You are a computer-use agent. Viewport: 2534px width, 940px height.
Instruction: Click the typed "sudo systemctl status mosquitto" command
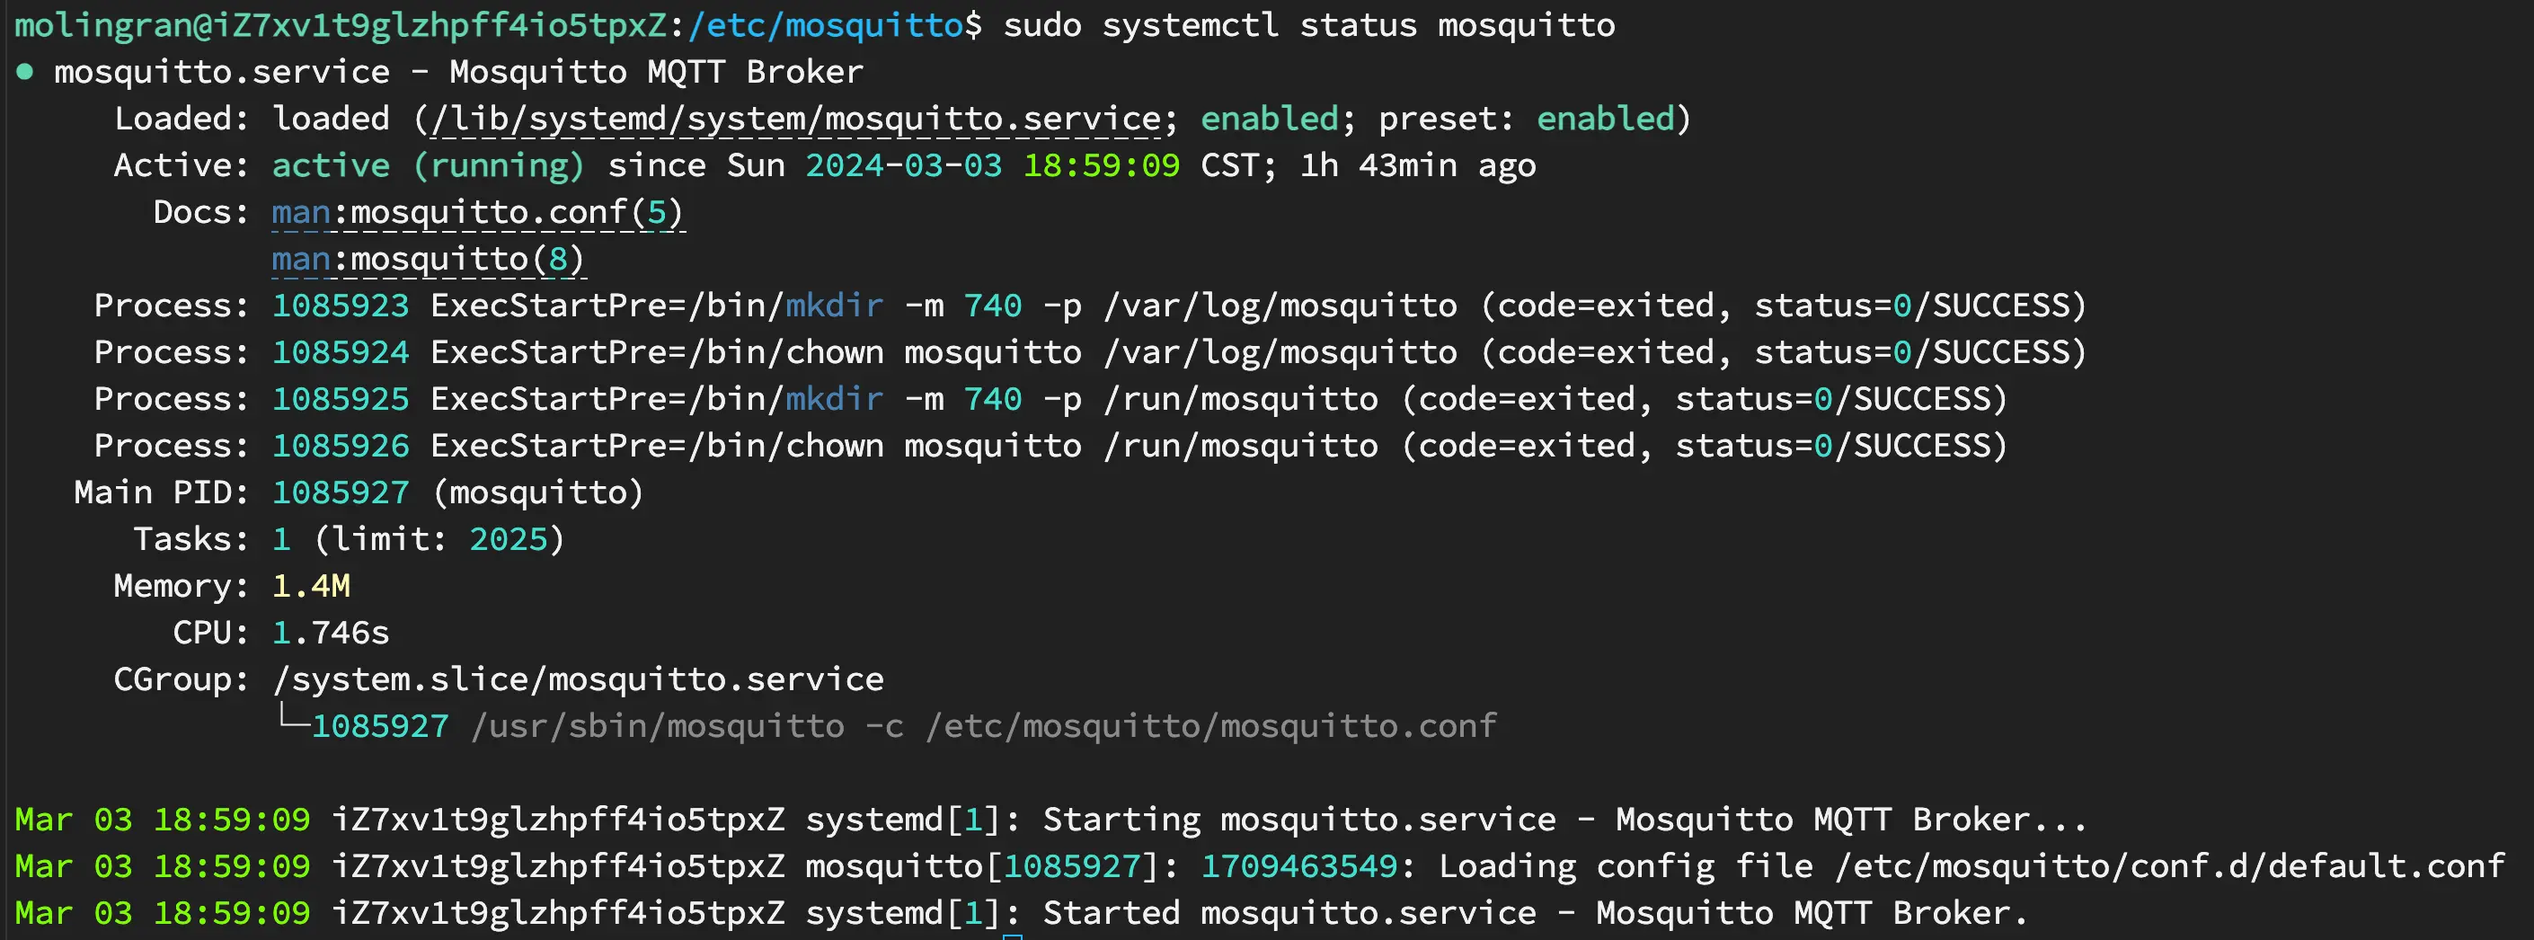[x=1308, y=24]
